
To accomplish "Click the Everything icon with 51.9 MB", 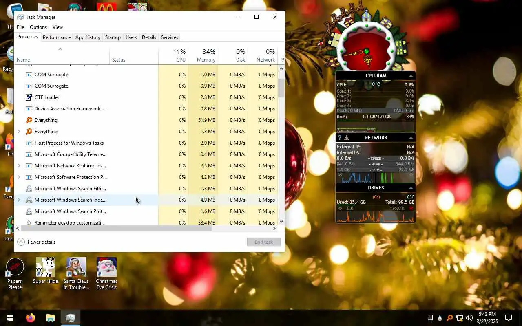I will [29, 120].
